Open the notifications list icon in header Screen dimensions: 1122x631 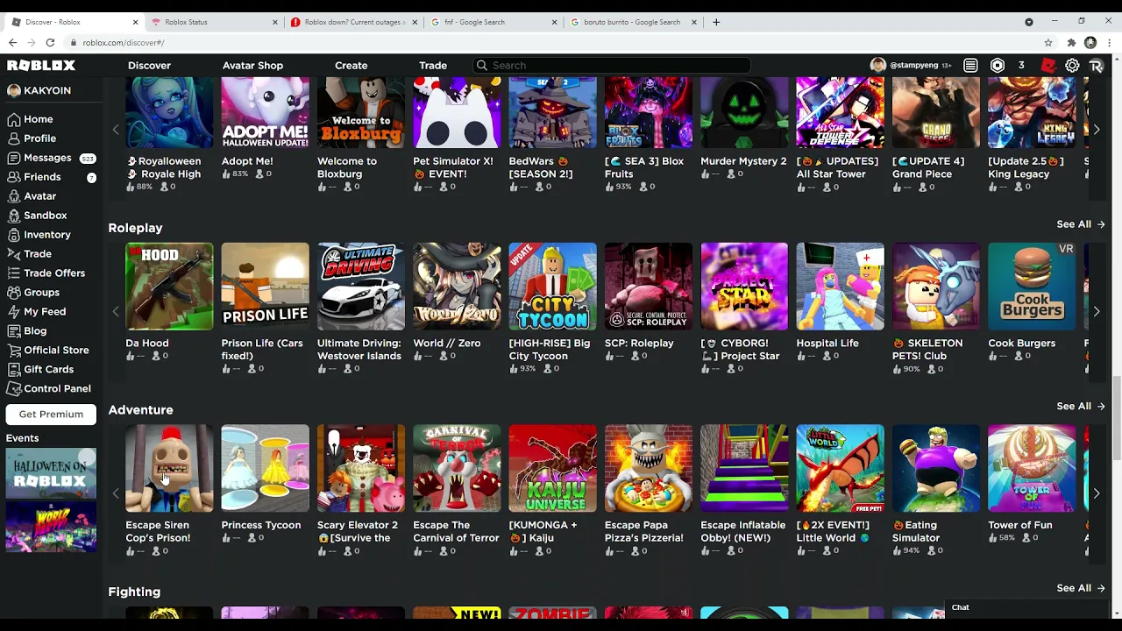[970, 66]
